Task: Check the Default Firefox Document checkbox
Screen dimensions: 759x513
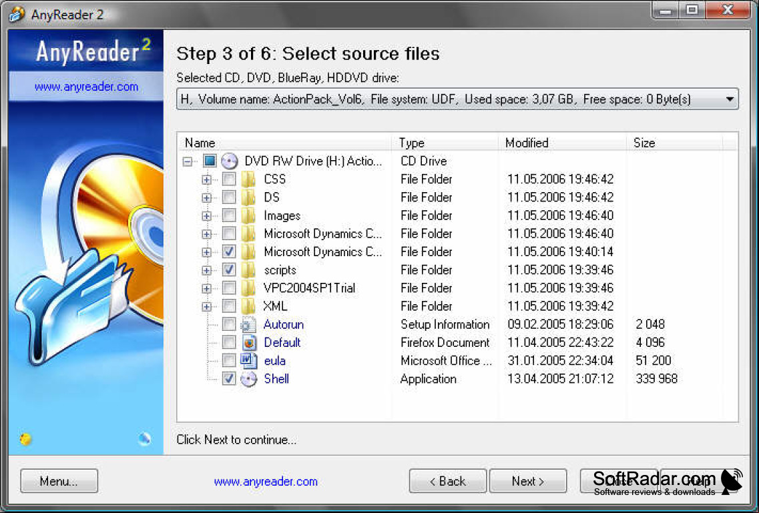Action: tap(229, 342)
